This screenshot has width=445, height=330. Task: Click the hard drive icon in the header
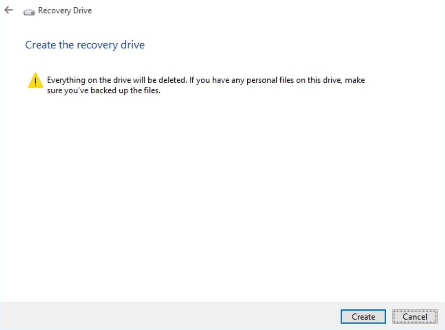(29, 11)
